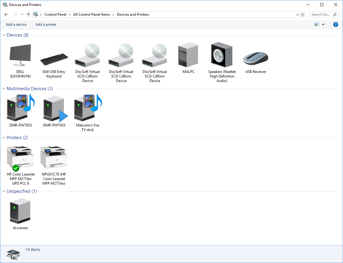This screenshot has height=263, width=343.
Task: Expand the chevron after All Control Panel Items
Action: click(113, 15)
